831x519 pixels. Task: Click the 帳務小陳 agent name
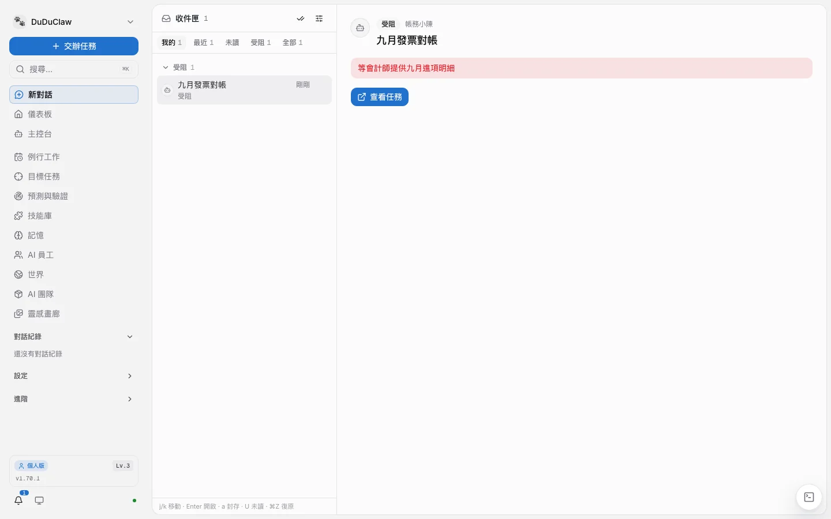tap(419, 24)
